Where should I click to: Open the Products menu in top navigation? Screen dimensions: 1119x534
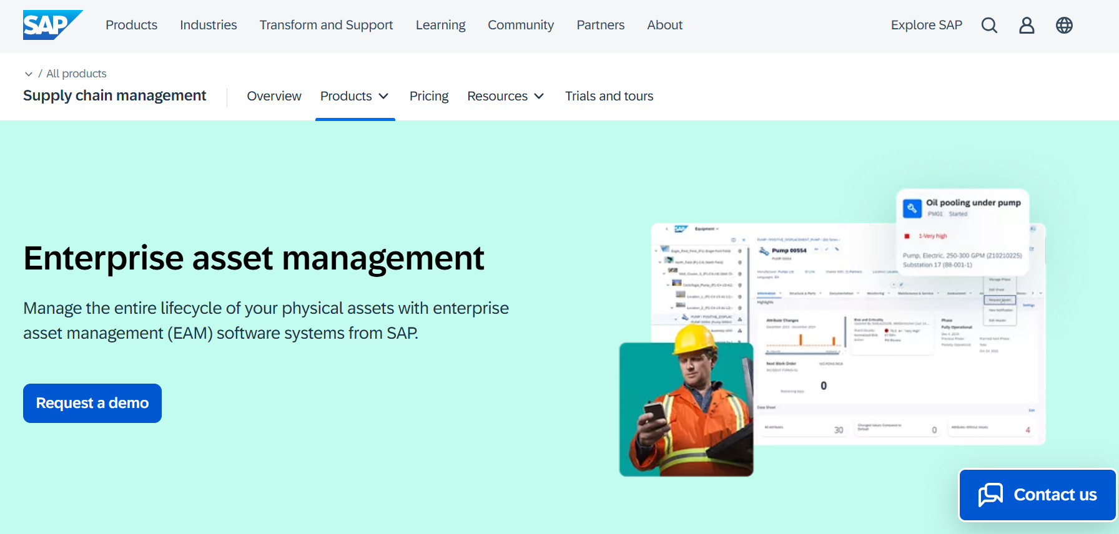click(x=131, y=25)
